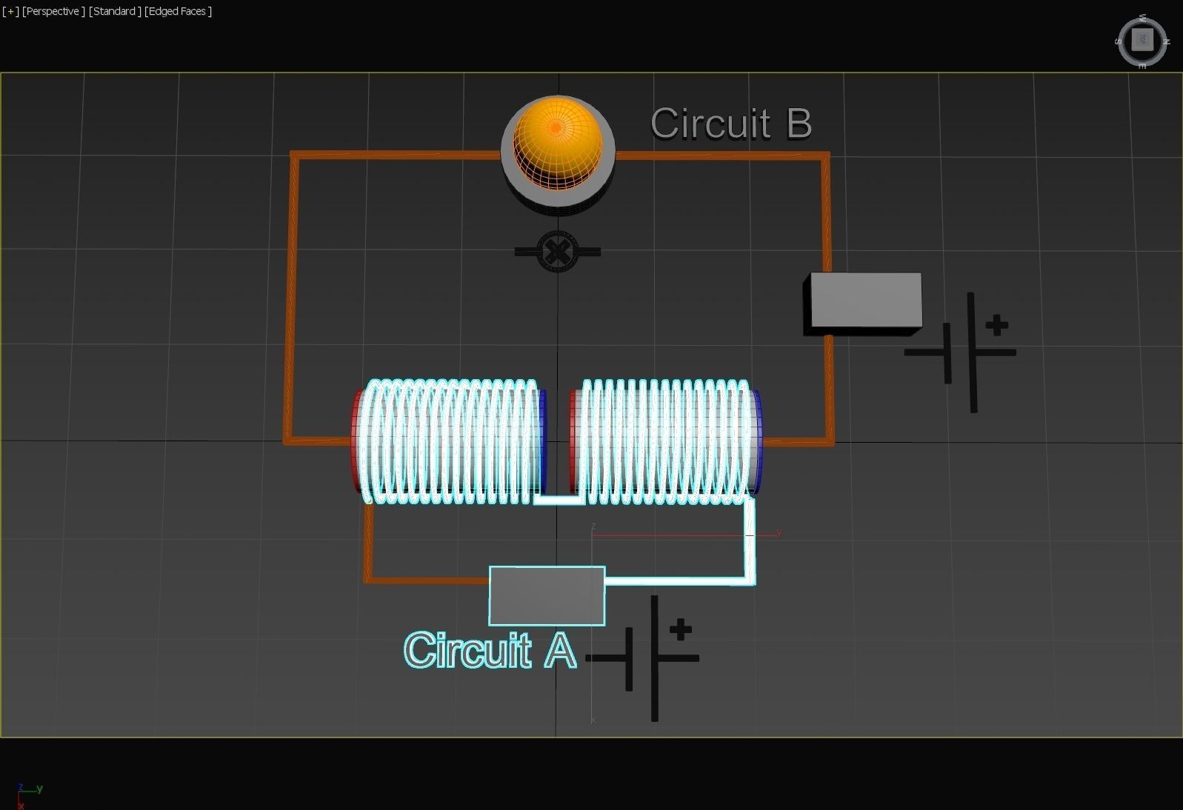Viewport: 1183px width, 810px height.
Task: Select the orange light bulb dome
Action: 558,142
